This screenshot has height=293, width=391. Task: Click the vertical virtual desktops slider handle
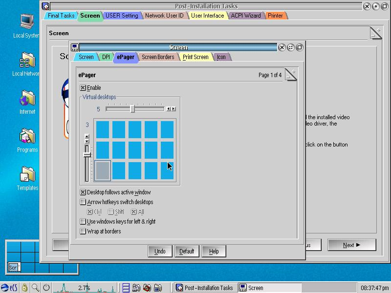(87, 155)
